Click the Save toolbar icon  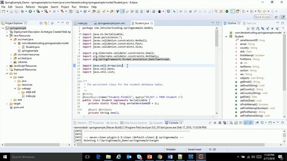coord(11,12)
